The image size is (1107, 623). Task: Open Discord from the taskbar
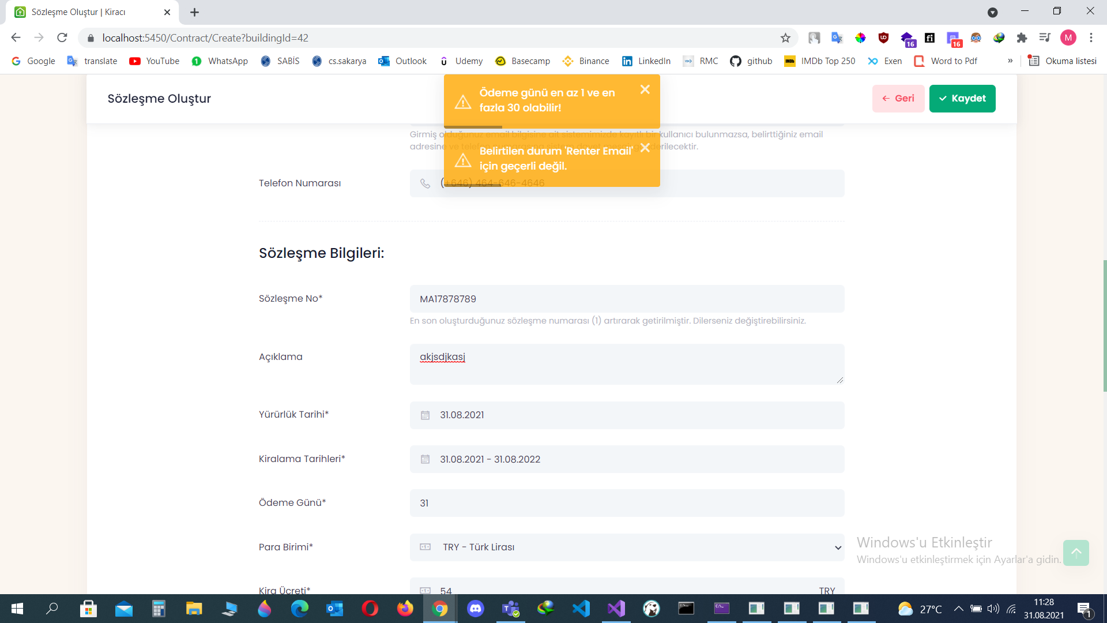475,609
